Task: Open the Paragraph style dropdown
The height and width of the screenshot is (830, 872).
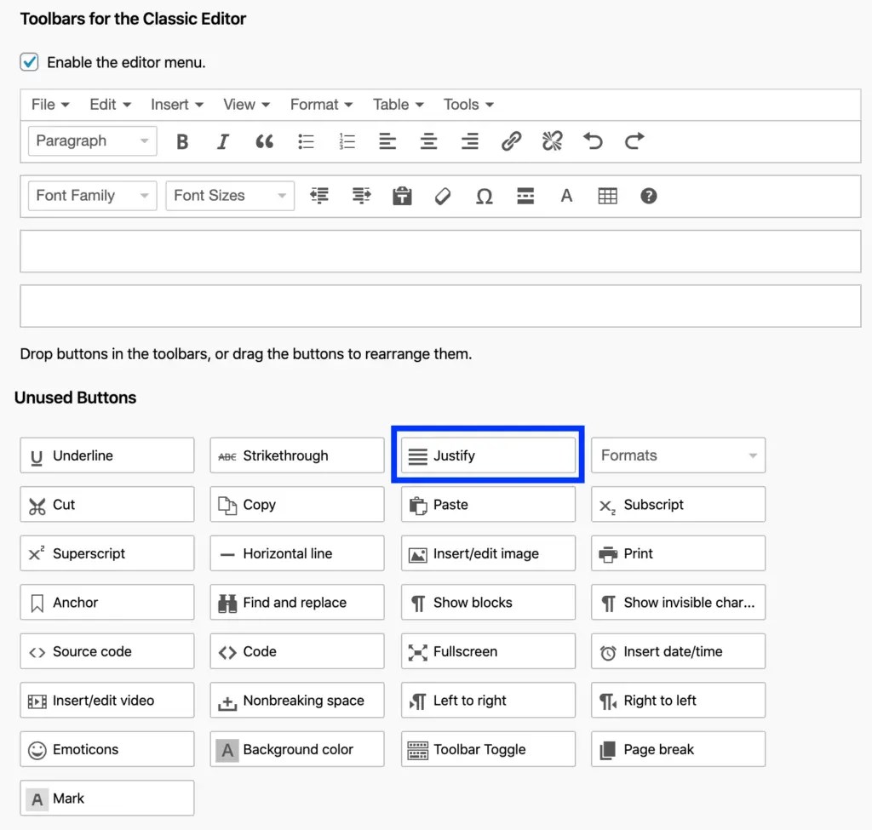Action: pyautogui.click(x=91, y=141)
